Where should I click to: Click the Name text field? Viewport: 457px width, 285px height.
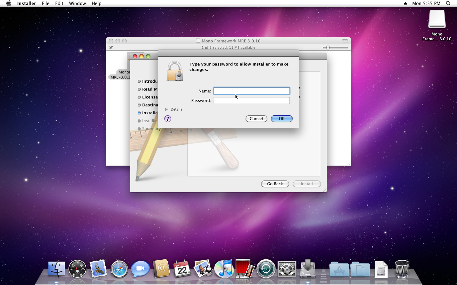click(x=251, y=91)
